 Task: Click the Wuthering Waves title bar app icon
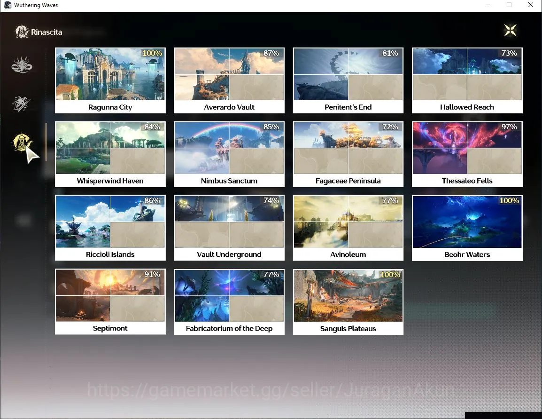[x=8, y=5]
